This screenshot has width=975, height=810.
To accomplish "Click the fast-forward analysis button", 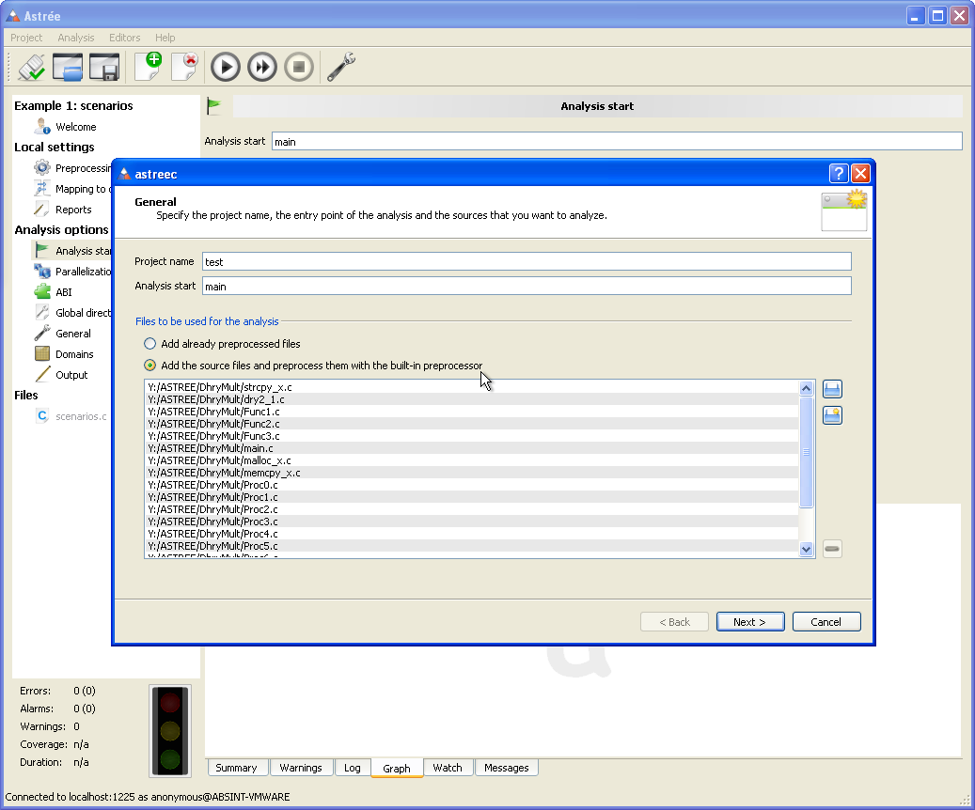I will coord(262,67).
